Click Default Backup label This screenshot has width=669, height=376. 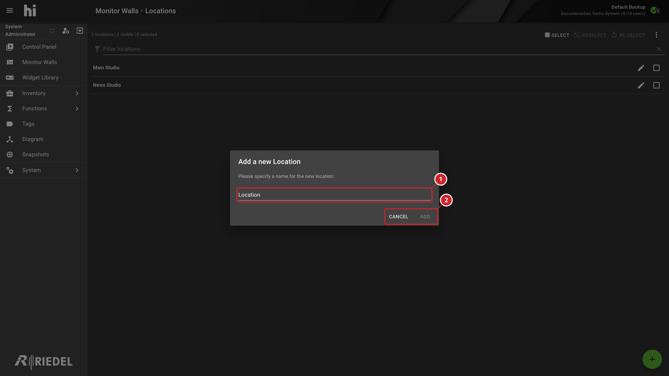pos(628,7)
